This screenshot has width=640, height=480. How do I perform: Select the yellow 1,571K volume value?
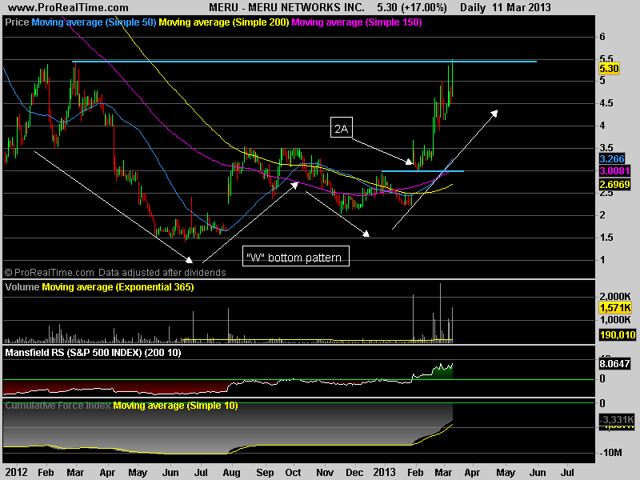tap(614, 308)
